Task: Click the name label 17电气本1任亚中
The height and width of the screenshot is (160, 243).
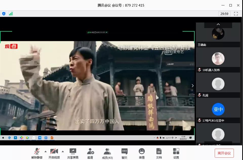Action: tap(213, 121)
